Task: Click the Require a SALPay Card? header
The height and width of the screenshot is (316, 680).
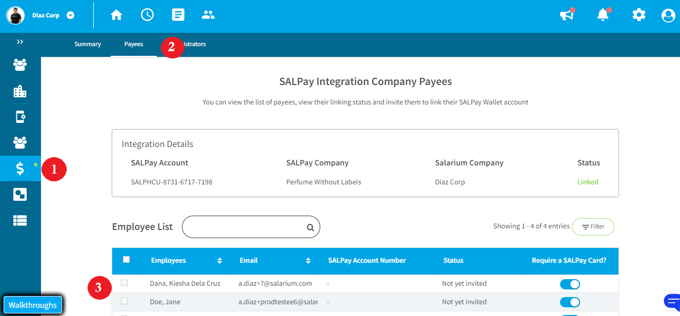Action: coord(569,260)
